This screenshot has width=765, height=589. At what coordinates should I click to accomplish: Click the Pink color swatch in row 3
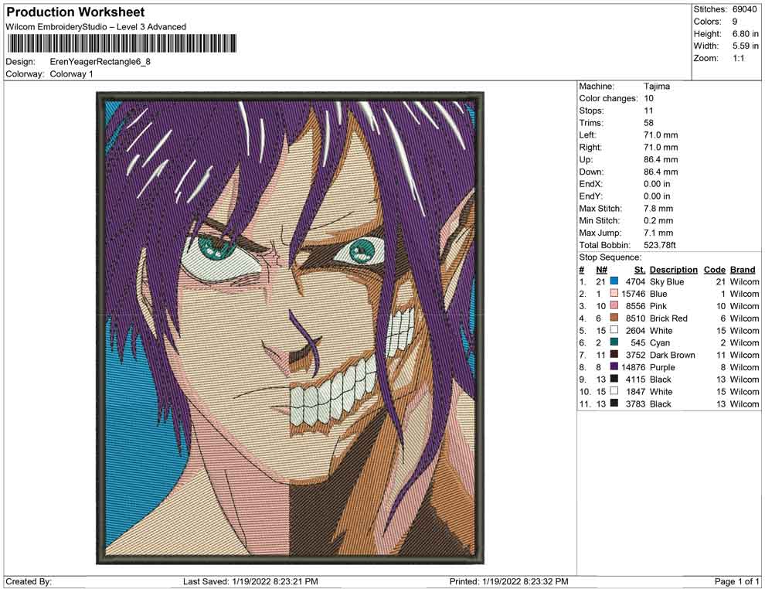(614, 305)
